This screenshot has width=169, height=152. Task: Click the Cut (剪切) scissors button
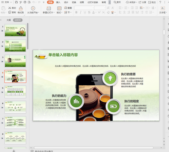click(x=12, y=8)
